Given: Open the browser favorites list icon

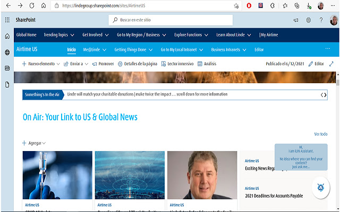Looking at the screenshot, I should (x=285, y=6).
